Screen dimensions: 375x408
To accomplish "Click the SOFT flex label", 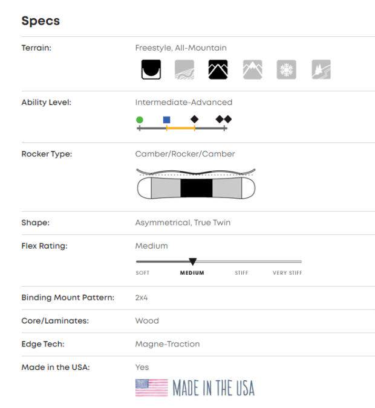I will (143, 273).
